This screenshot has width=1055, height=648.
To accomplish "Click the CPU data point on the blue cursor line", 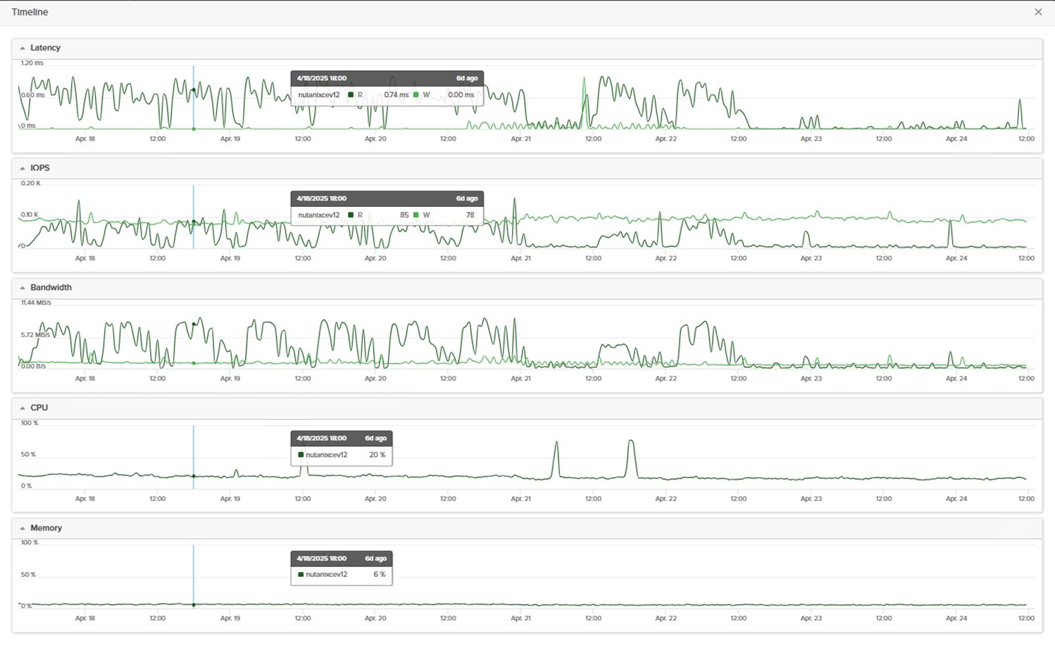I will 194,476.
